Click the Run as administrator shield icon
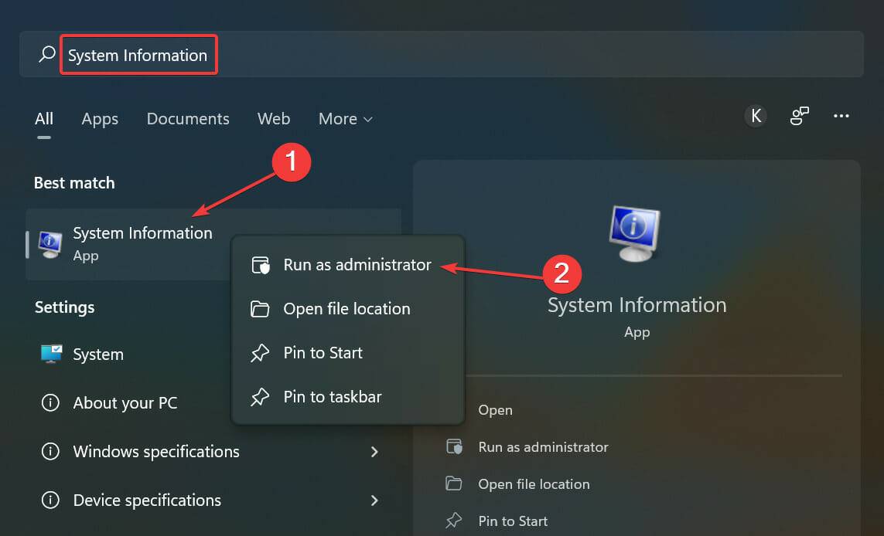Viewport: 884px width, 536px height. coord(258,264)
